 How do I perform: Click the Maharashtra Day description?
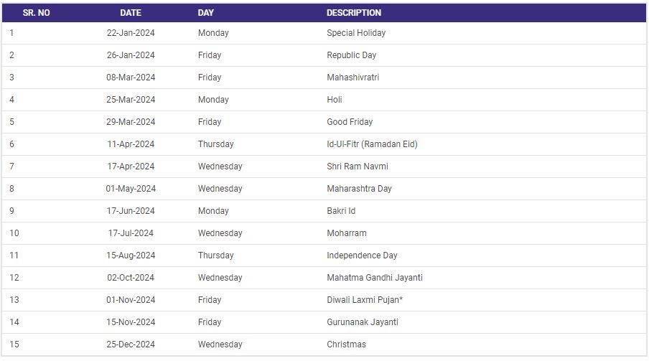coord(359,189)
